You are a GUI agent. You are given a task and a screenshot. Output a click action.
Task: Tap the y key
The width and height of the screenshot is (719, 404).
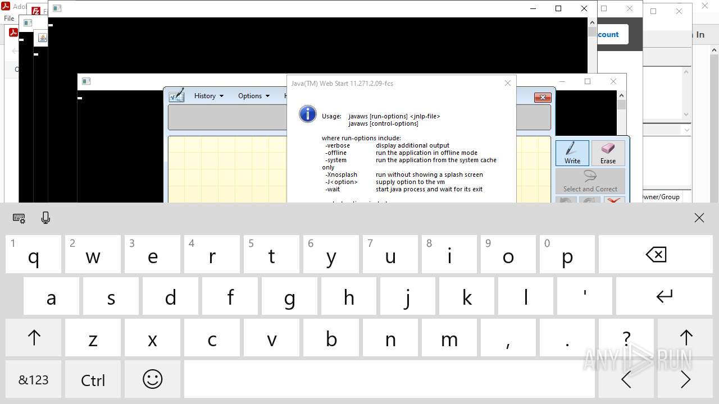[331, 254]
